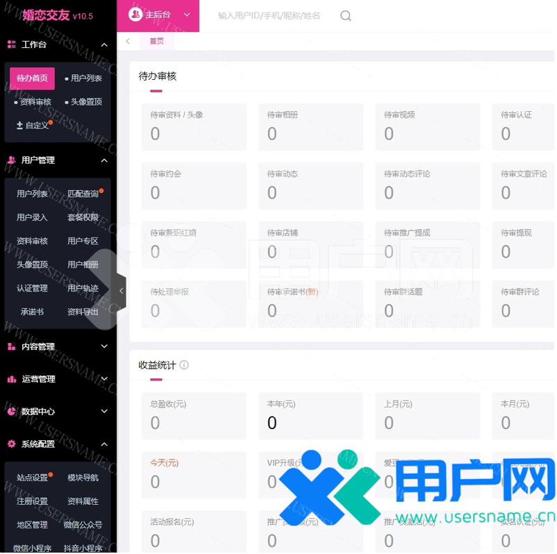Expand the 运营管理 section chevron
Screen dimensions: 557x554
point(104,378)
